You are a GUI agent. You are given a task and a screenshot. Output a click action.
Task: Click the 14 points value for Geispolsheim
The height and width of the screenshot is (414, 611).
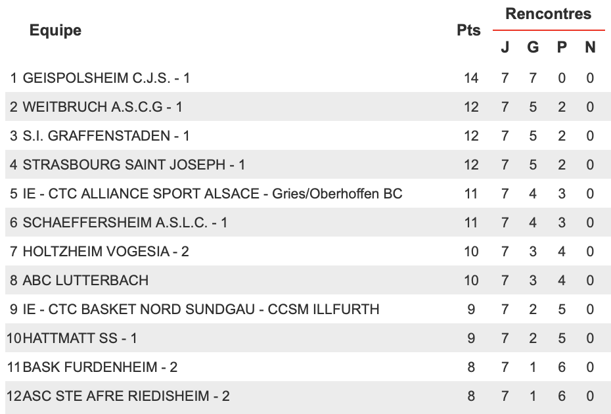(x=471, y=78)
